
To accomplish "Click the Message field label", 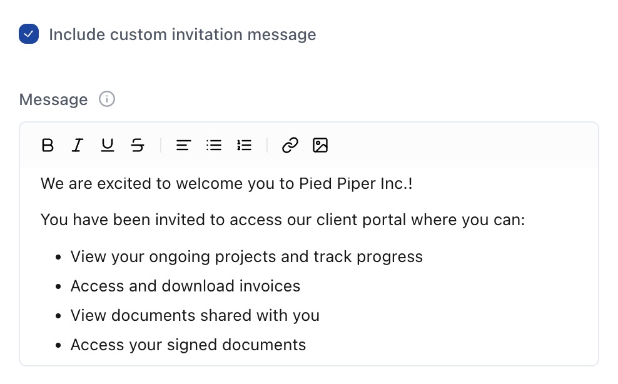I will 53,99.
